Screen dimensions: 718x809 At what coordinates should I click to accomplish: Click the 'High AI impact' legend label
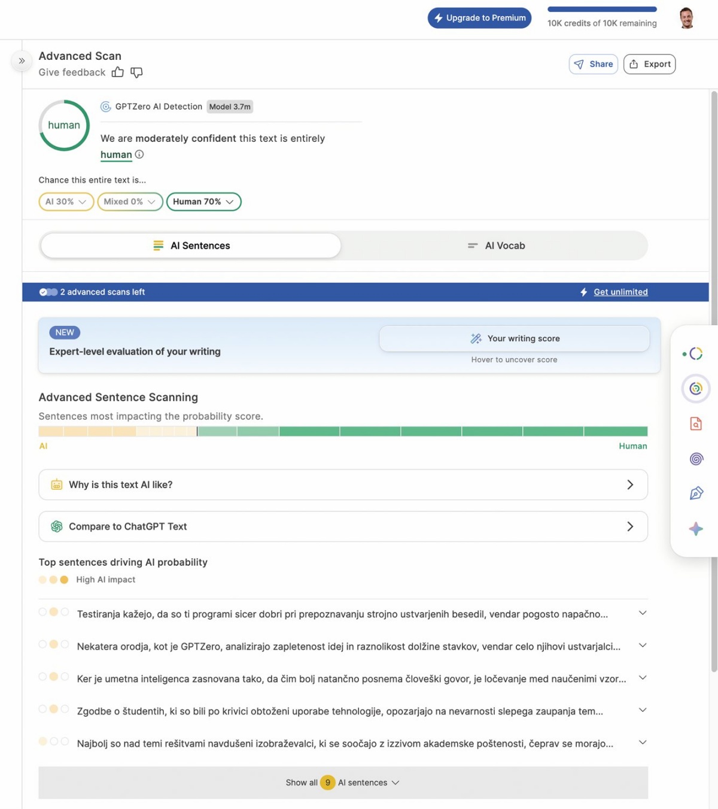tap(105, 580)
